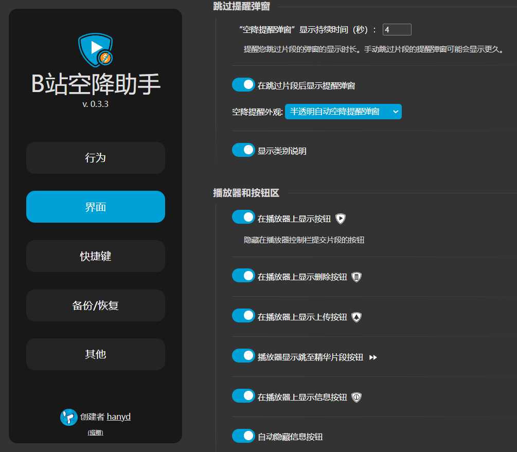The width and height of the screenshot is (517, 452).
Task: Click the 隐藏在播放器控制栏提交片段的按钮 description
Action: tap(304, 240)
